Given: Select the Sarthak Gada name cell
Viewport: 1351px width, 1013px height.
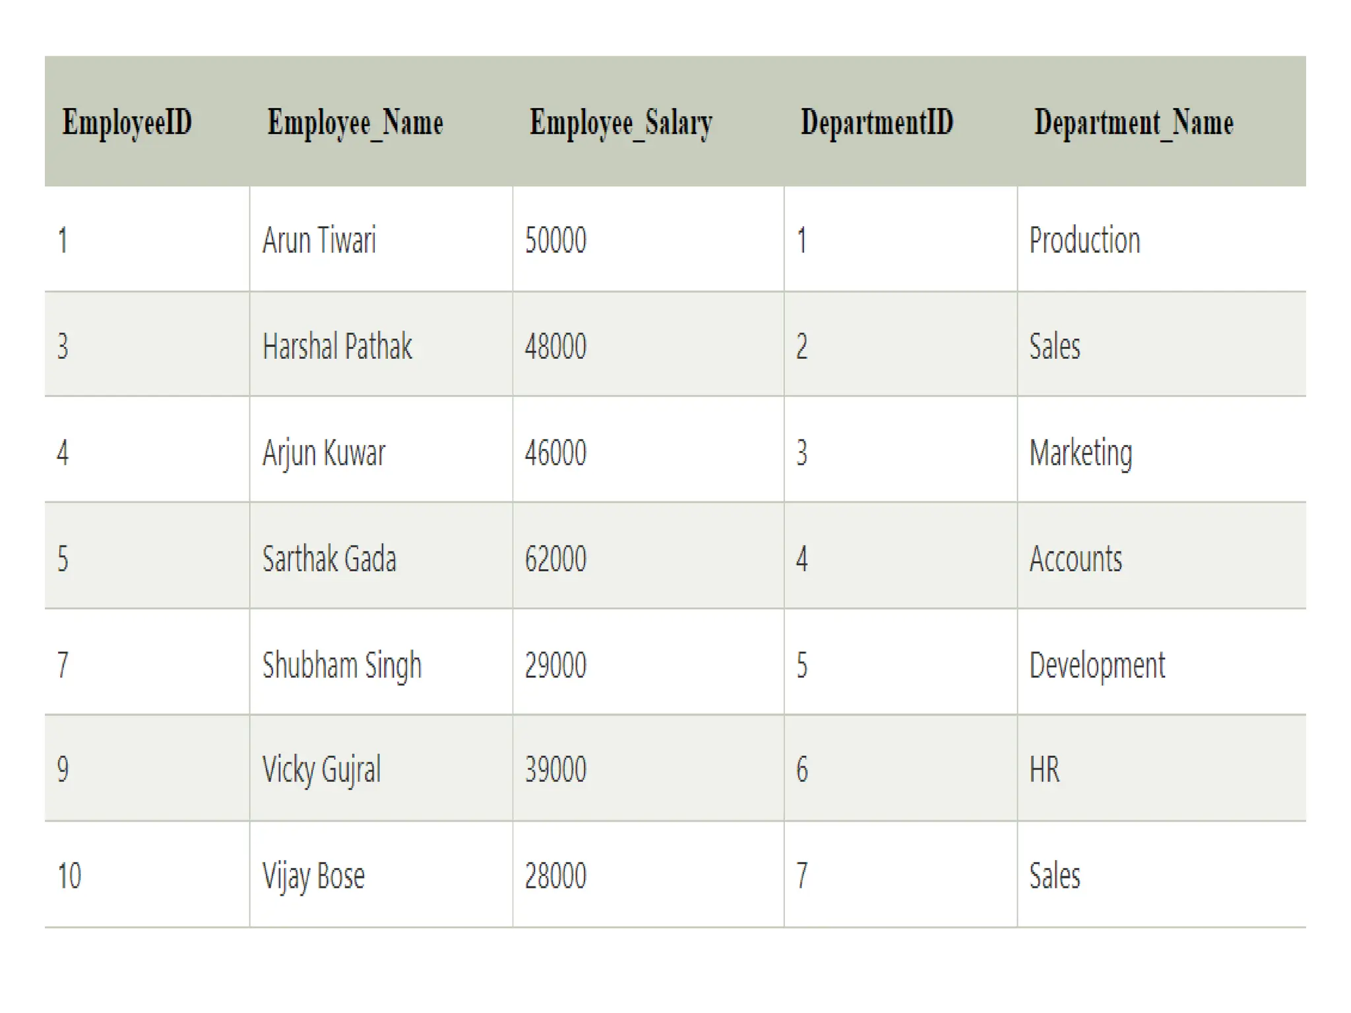Looking at the screenshot, I should pos(381,556).
